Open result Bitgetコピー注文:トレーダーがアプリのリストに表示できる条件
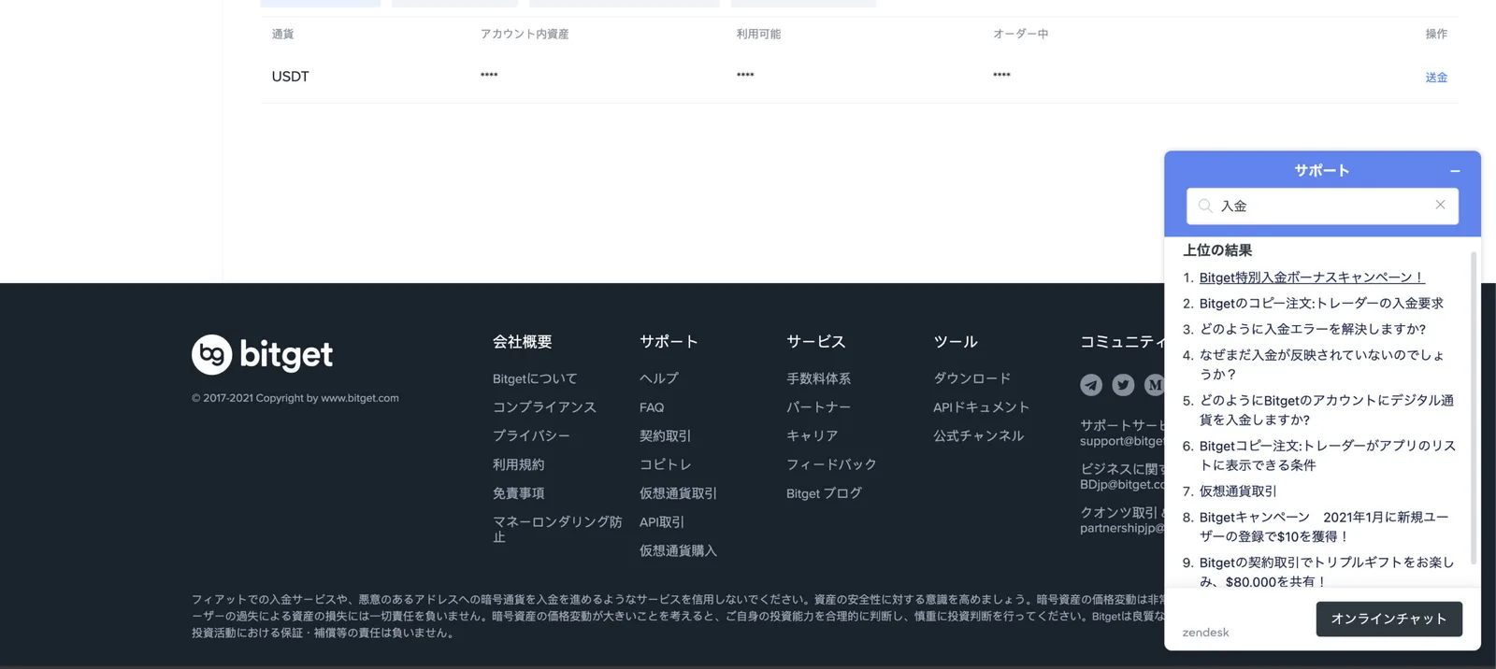 coord(1328,455)
